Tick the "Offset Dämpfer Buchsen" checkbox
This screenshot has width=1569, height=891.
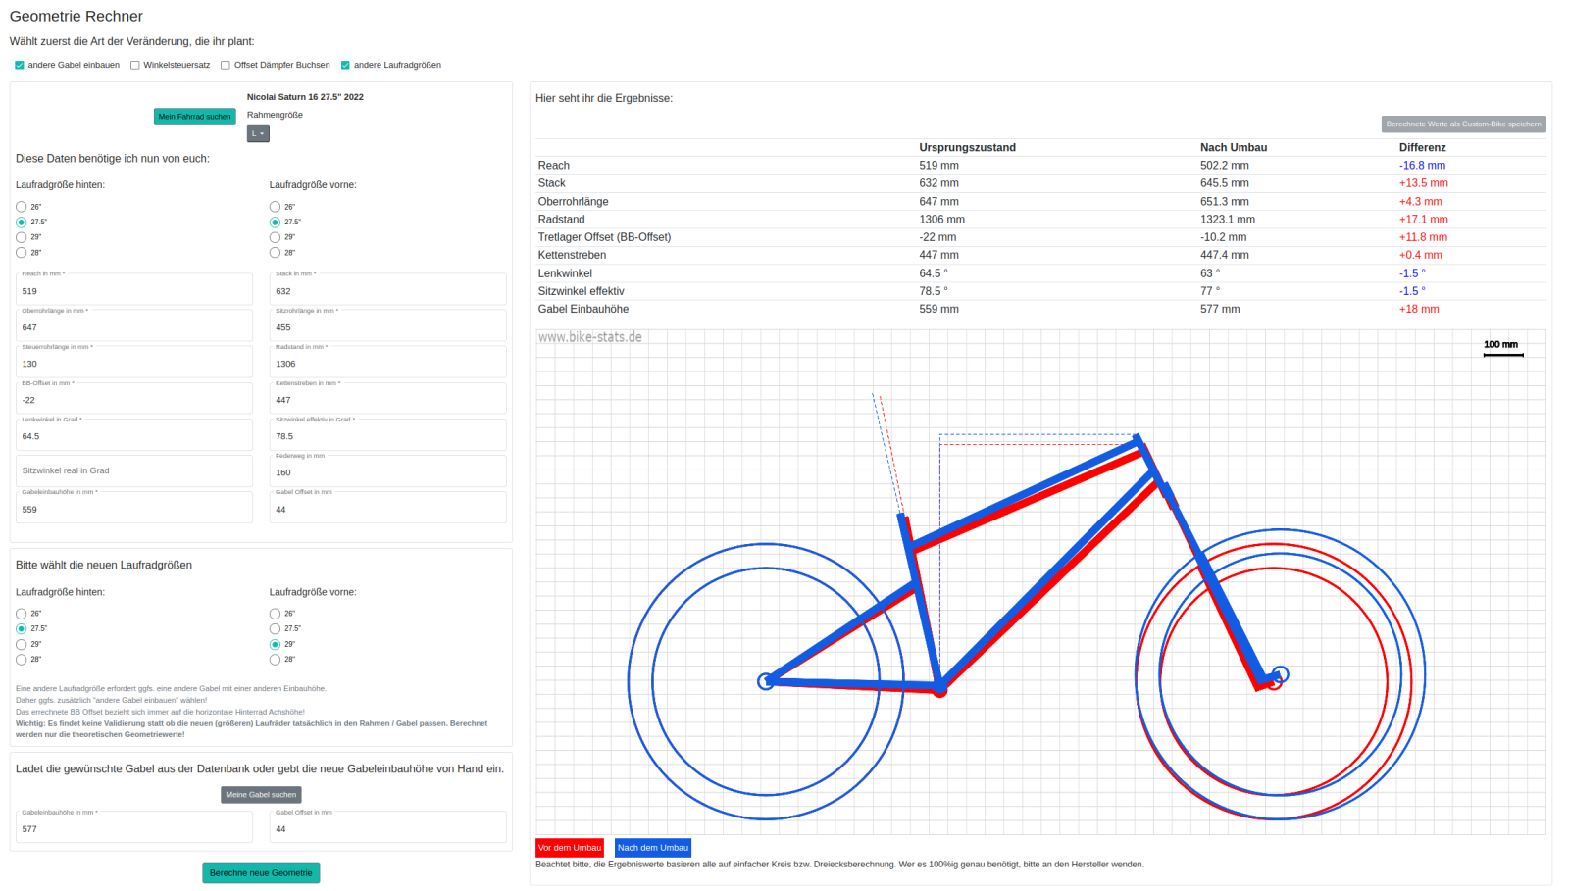(x=226, y=66)
